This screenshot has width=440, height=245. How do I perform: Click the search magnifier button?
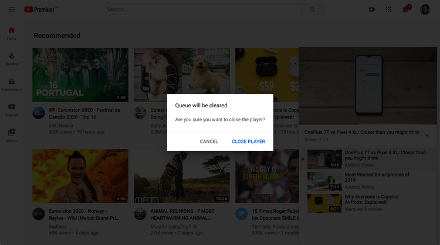[312, 9]
